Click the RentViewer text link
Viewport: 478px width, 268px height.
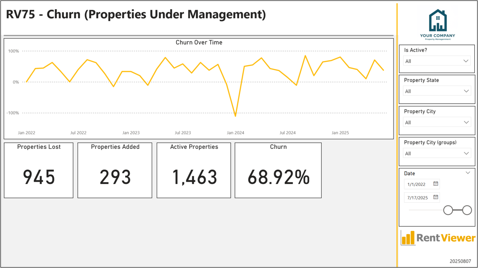pos(446,237)
